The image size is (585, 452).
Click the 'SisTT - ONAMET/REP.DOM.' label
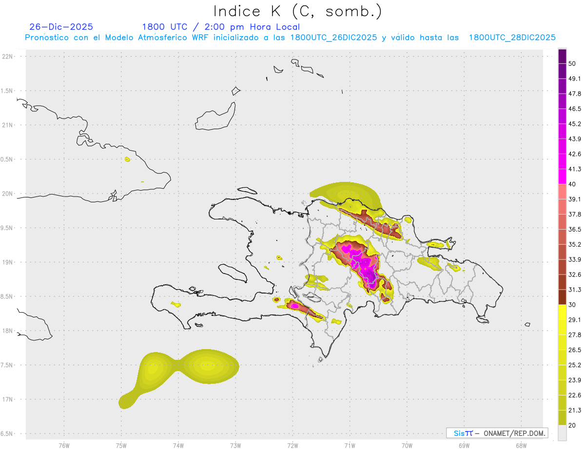click(497, 433)
